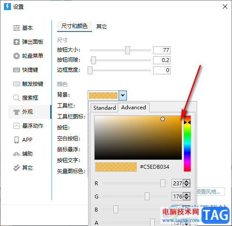Image resolution: width=232 pixels, height=226 pixels.
Task: Expand the 背景 color dropdown arrow
Action: (x=123, y=95)
